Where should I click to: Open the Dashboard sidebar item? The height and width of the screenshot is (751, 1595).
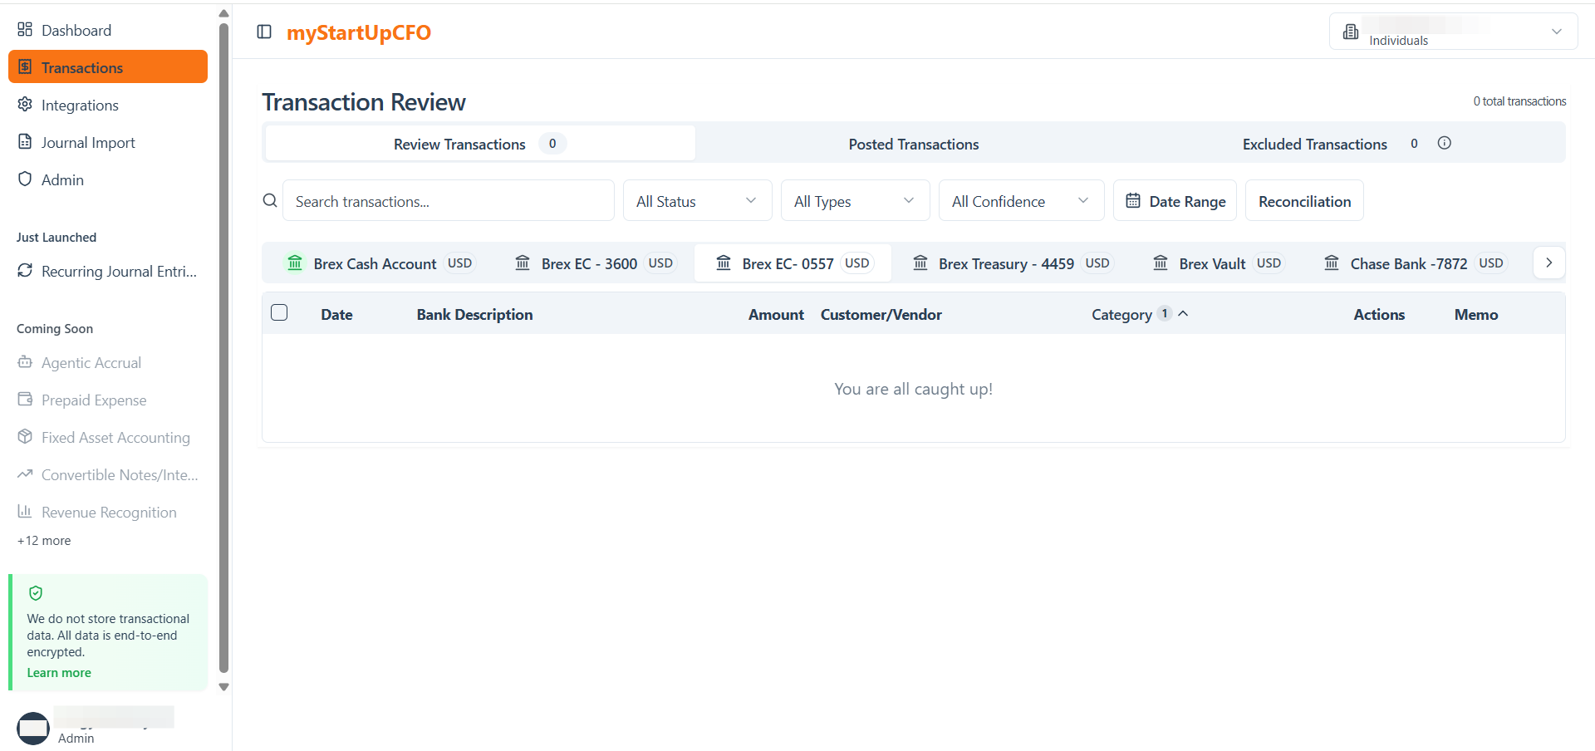[x=108, y=30]
